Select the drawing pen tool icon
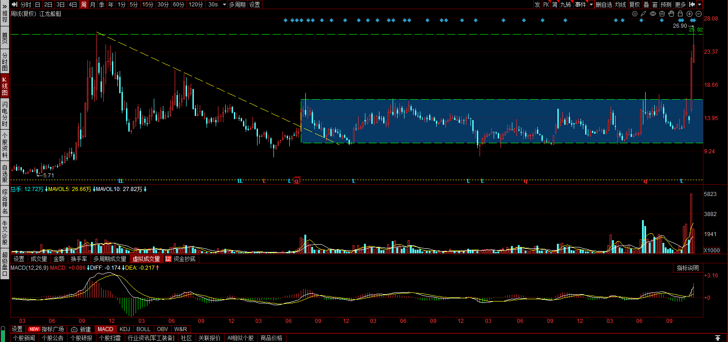Screen dimensions: 728x342 click(643, 14)
